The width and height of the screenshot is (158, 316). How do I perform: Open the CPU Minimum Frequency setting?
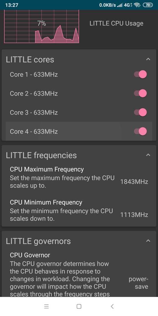point(79,210)
